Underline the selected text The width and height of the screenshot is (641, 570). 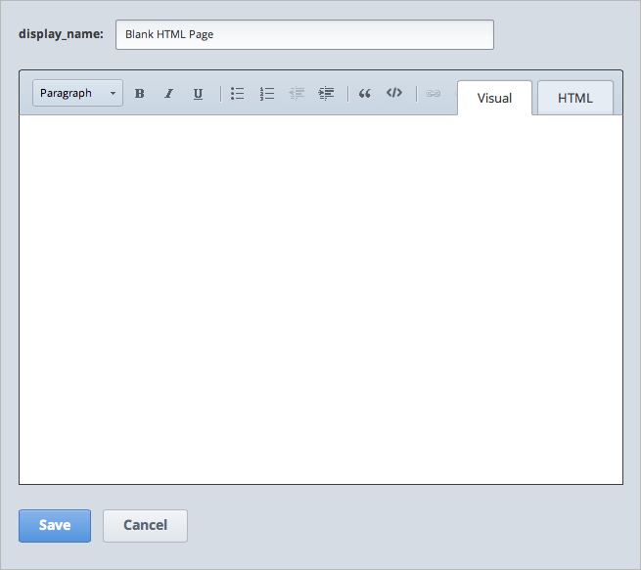(198, 94)
